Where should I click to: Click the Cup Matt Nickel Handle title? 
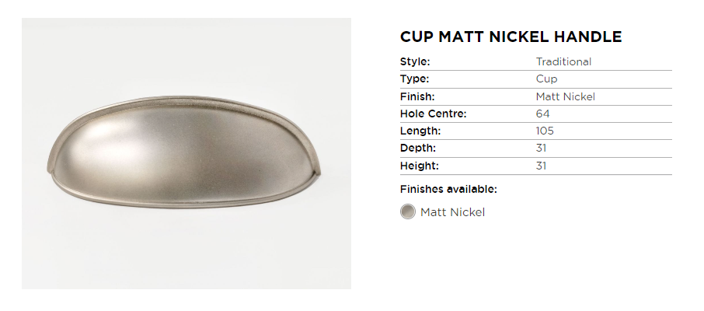[511, 37]
